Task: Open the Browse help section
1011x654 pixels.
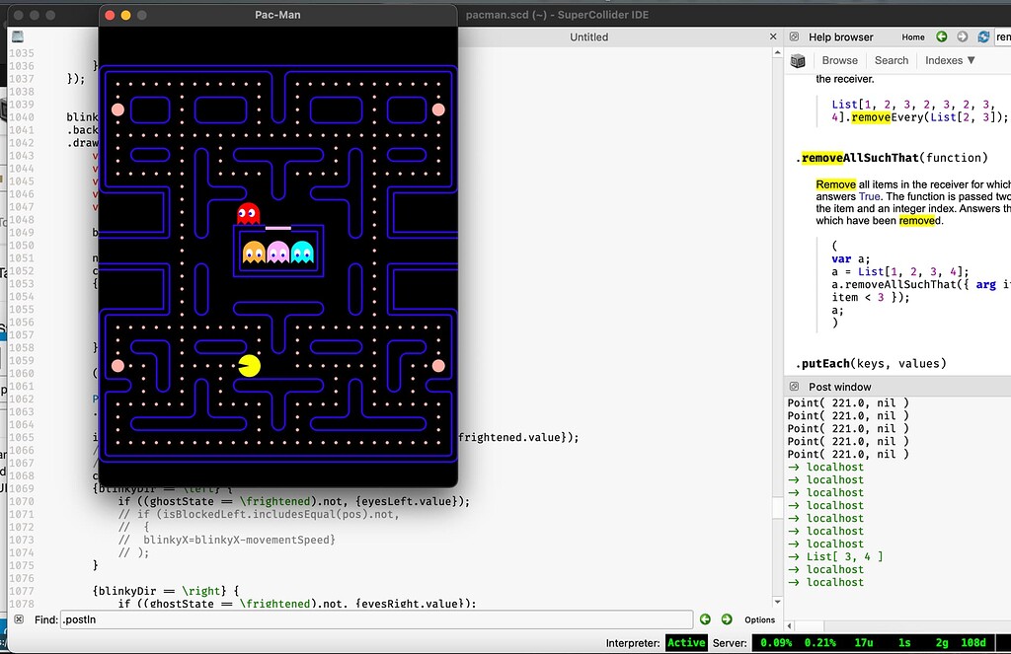Action: [839, 60]
